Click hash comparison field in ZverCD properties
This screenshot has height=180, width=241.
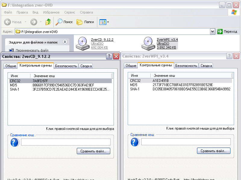click(x=66, y=142)
